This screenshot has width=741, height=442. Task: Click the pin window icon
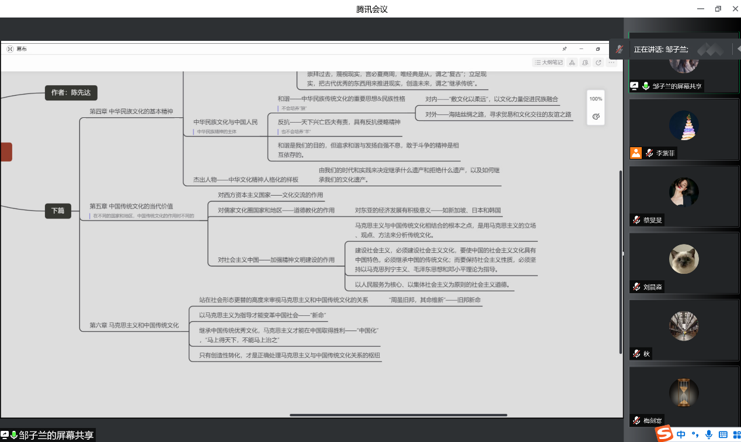coord(565,49)
